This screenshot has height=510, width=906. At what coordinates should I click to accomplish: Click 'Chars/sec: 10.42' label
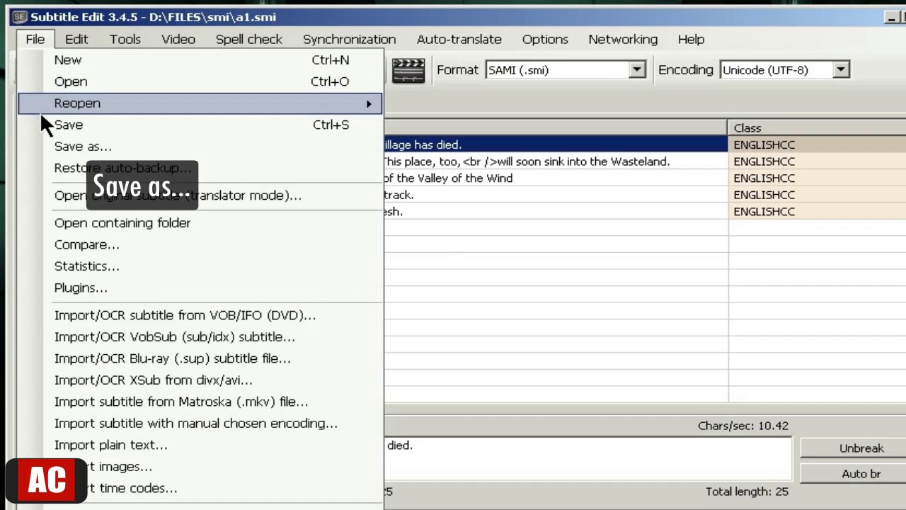(742, 426)
